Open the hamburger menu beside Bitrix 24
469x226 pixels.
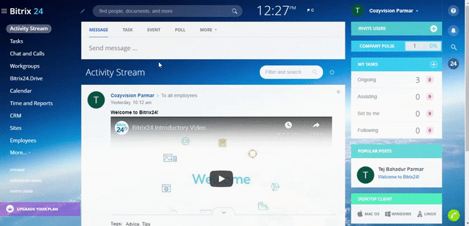click(x=4, y=11)
